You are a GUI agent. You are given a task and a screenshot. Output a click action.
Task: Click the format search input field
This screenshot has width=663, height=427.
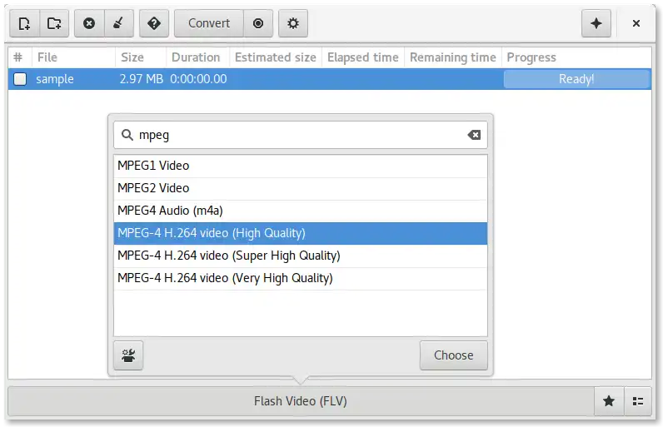[x=300, y=135]
